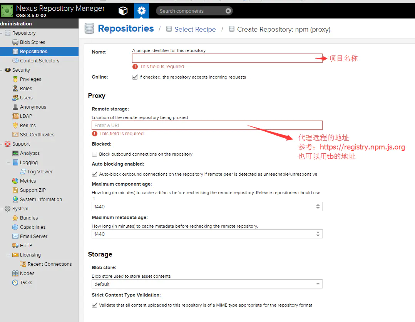
Task: Click the Realms shield icon
Action: (15, 126)
